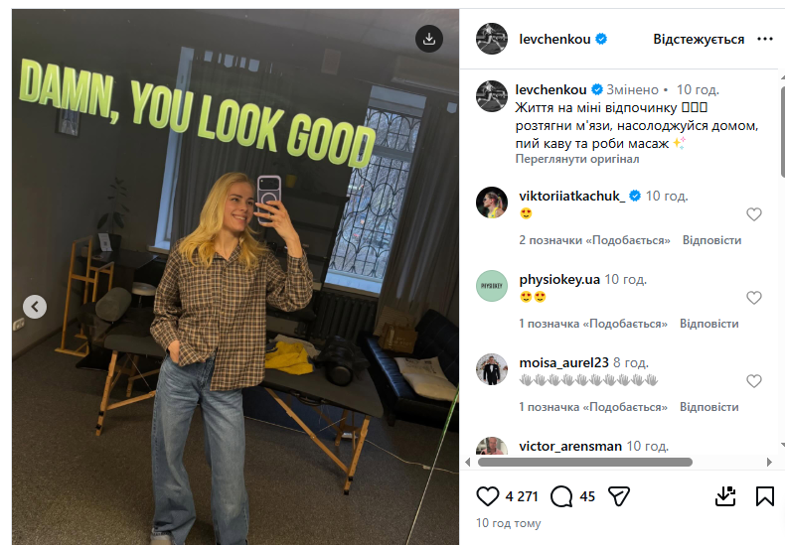Click the save-download icon beside bookmark
Image resolution: width=785 pixels, height=545 pixels.
click(725, 495)
